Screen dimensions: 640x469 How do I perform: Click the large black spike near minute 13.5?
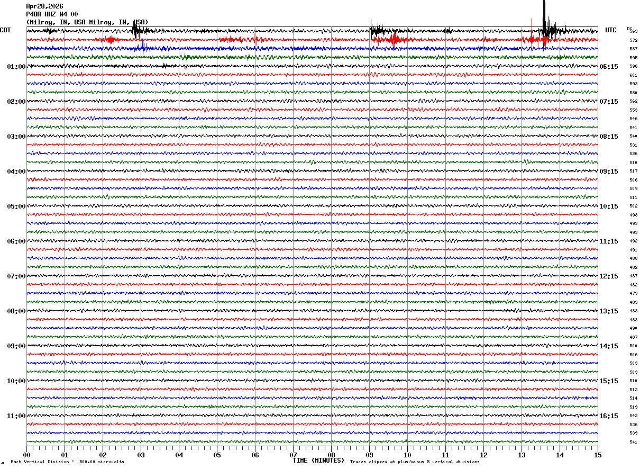544,19
